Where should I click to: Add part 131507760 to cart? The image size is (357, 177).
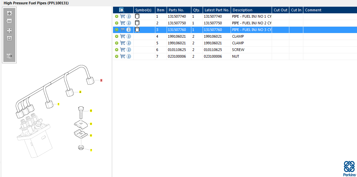click(x=123, y=30)
